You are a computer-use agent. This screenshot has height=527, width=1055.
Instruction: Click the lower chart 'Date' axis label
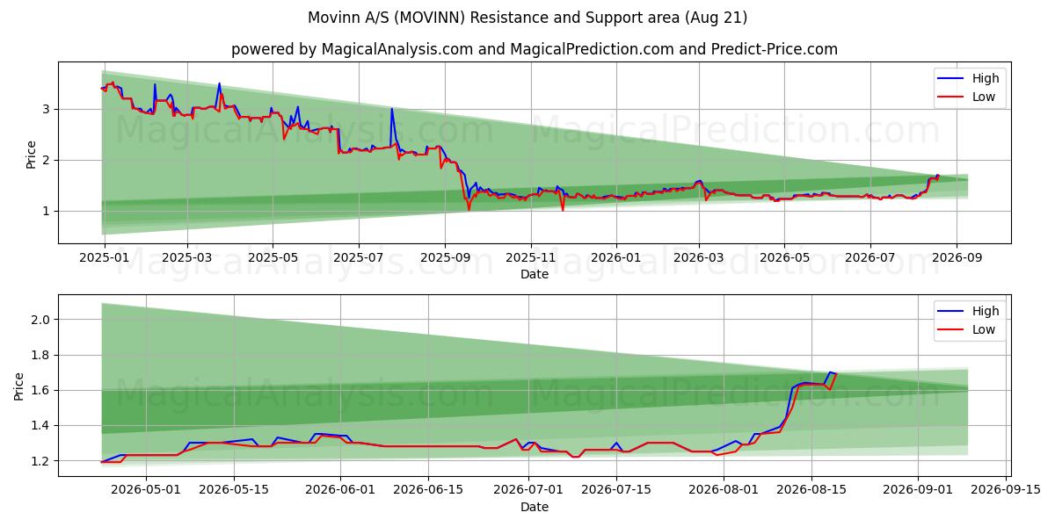click(535, 507)
